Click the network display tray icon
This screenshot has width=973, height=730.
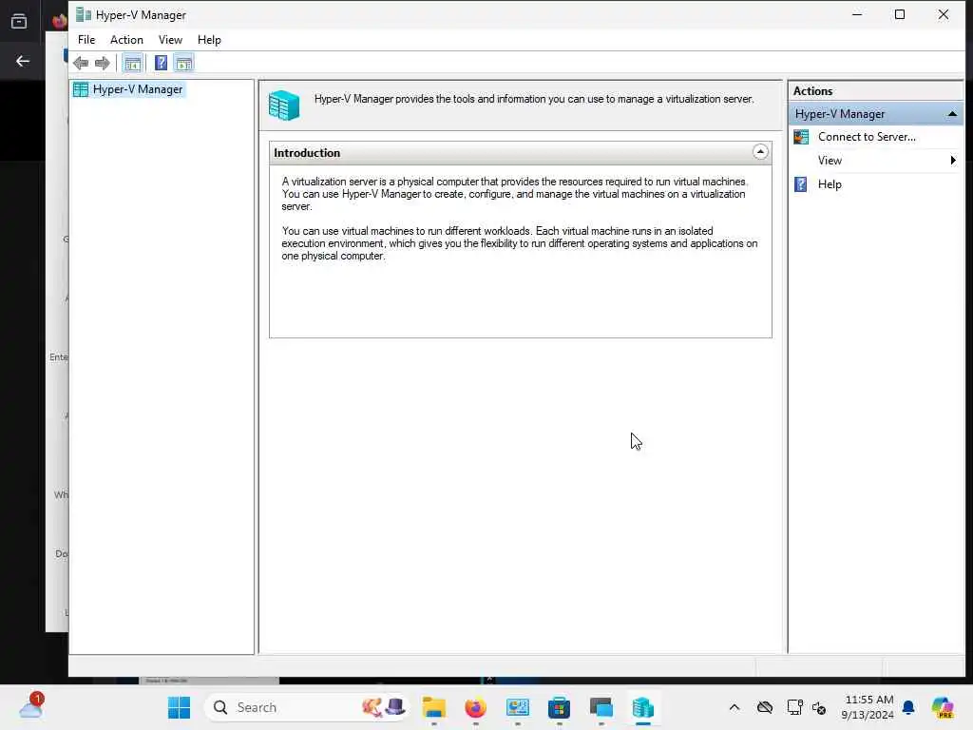794,707
